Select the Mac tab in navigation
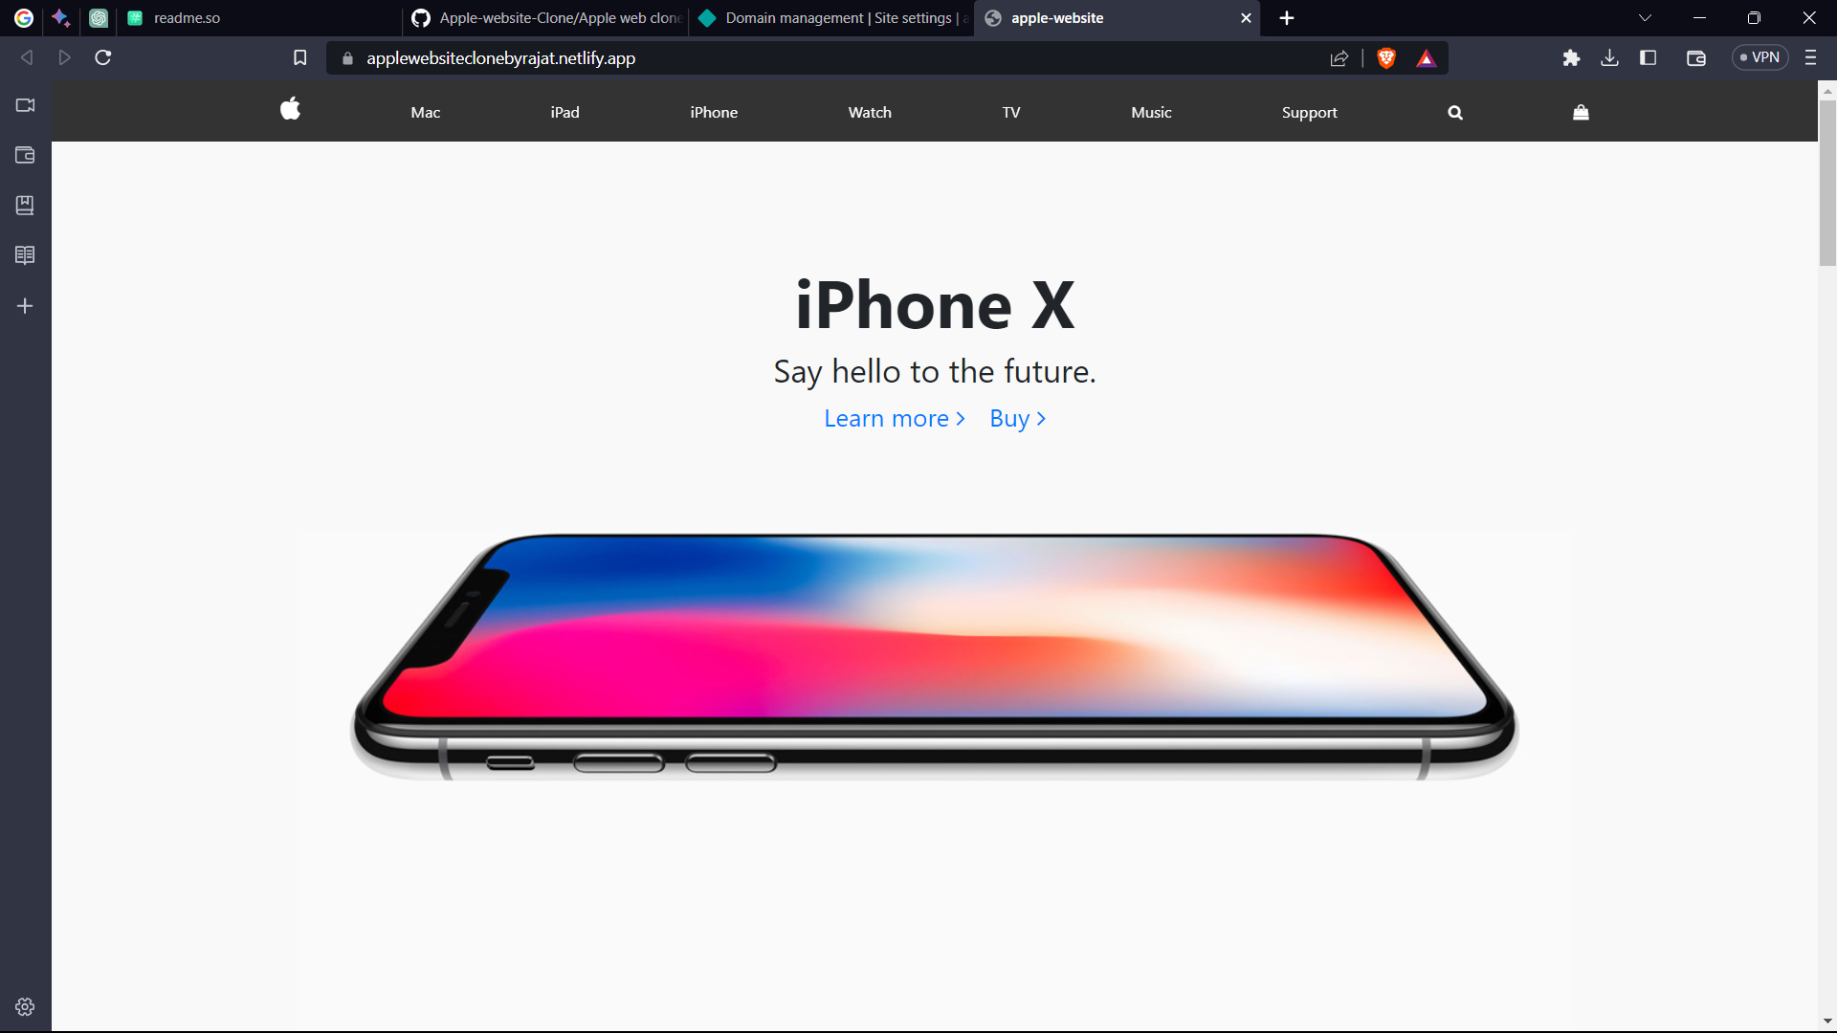Screen dimensions: 1837x1033 click(x=425, y=111)
